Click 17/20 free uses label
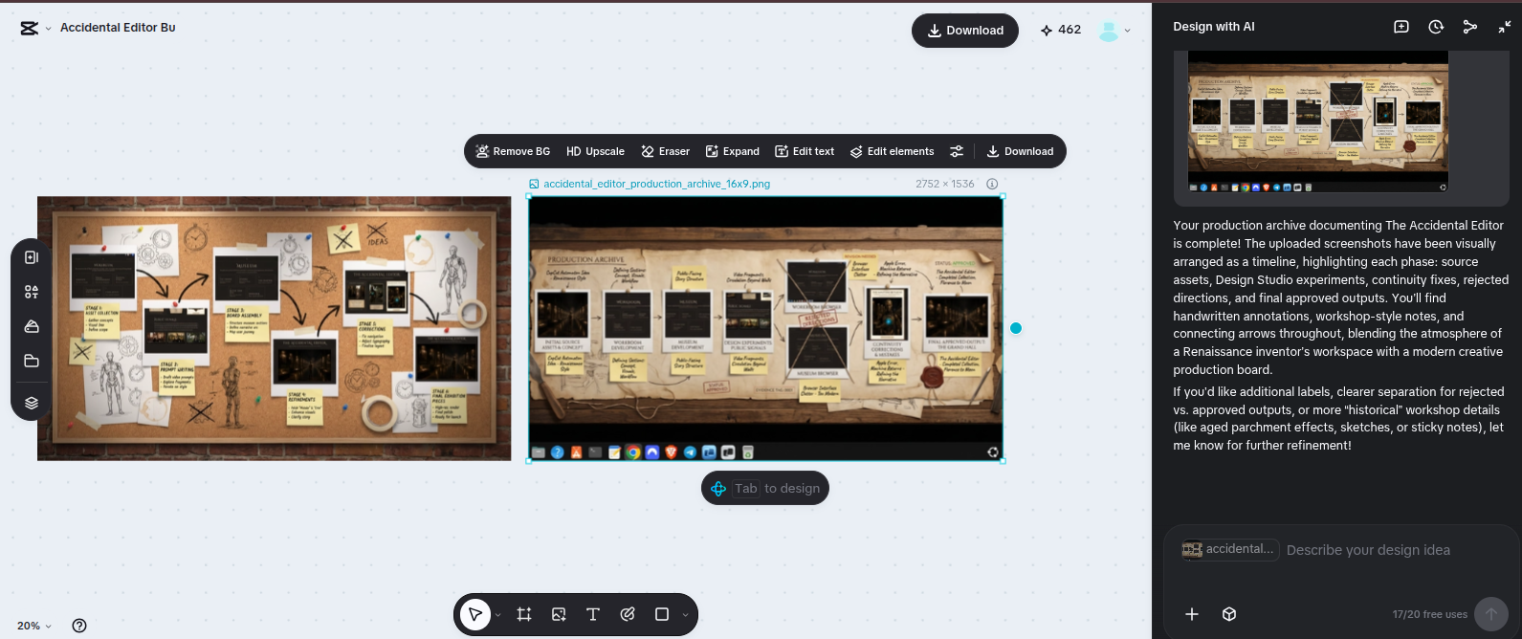This screenshot has height=639, width=1522. 1429,614
